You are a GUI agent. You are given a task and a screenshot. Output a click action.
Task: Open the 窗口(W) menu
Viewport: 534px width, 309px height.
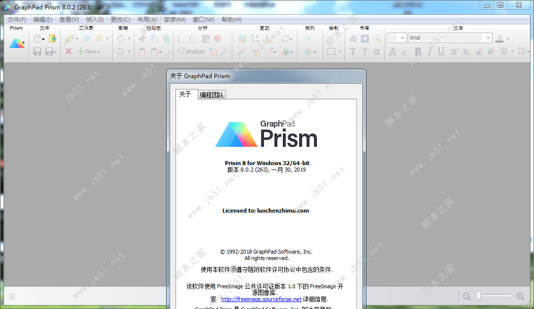[204, 19]
